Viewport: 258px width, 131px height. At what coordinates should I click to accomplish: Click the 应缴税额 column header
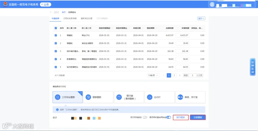[170, 28]
